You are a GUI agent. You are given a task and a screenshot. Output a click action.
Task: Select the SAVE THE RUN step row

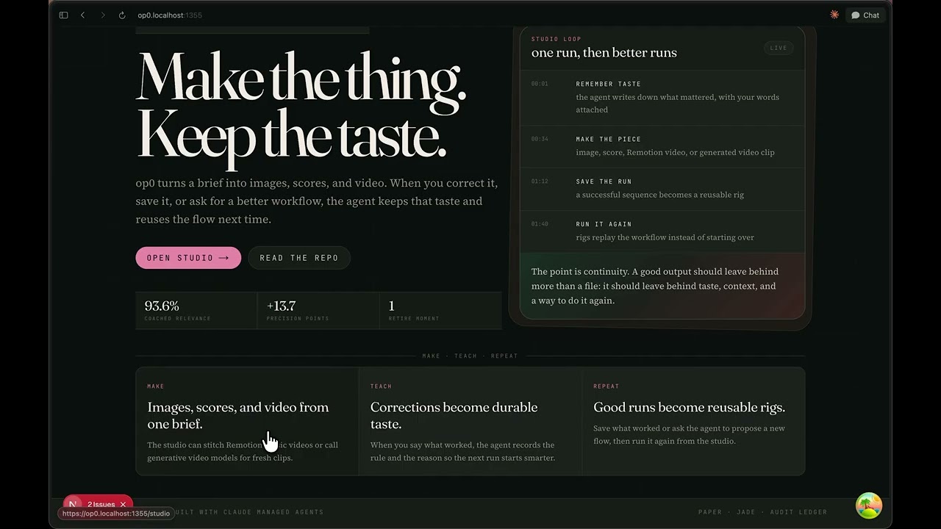click(x=662, y=189)
